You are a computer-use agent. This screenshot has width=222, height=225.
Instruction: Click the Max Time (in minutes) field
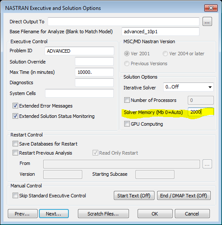pos(94,72)
